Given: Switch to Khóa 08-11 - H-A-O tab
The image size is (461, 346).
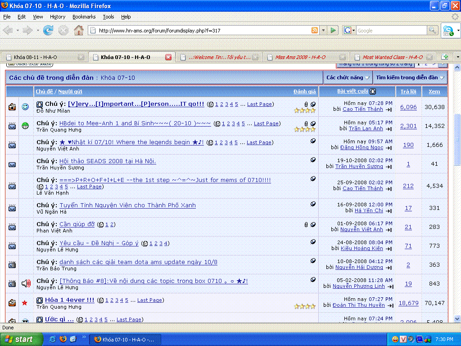Looking at the screenshot, I should pos(45,57).
